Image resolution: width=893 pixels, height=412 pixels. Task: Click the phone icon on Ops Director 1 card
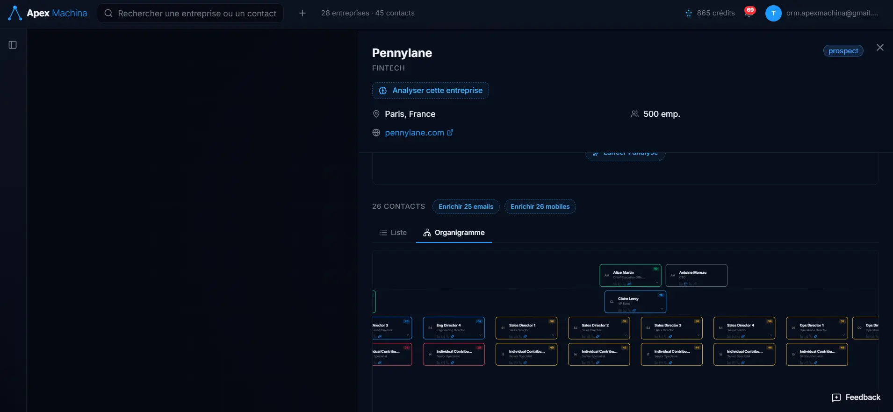[x=811, y=336]
